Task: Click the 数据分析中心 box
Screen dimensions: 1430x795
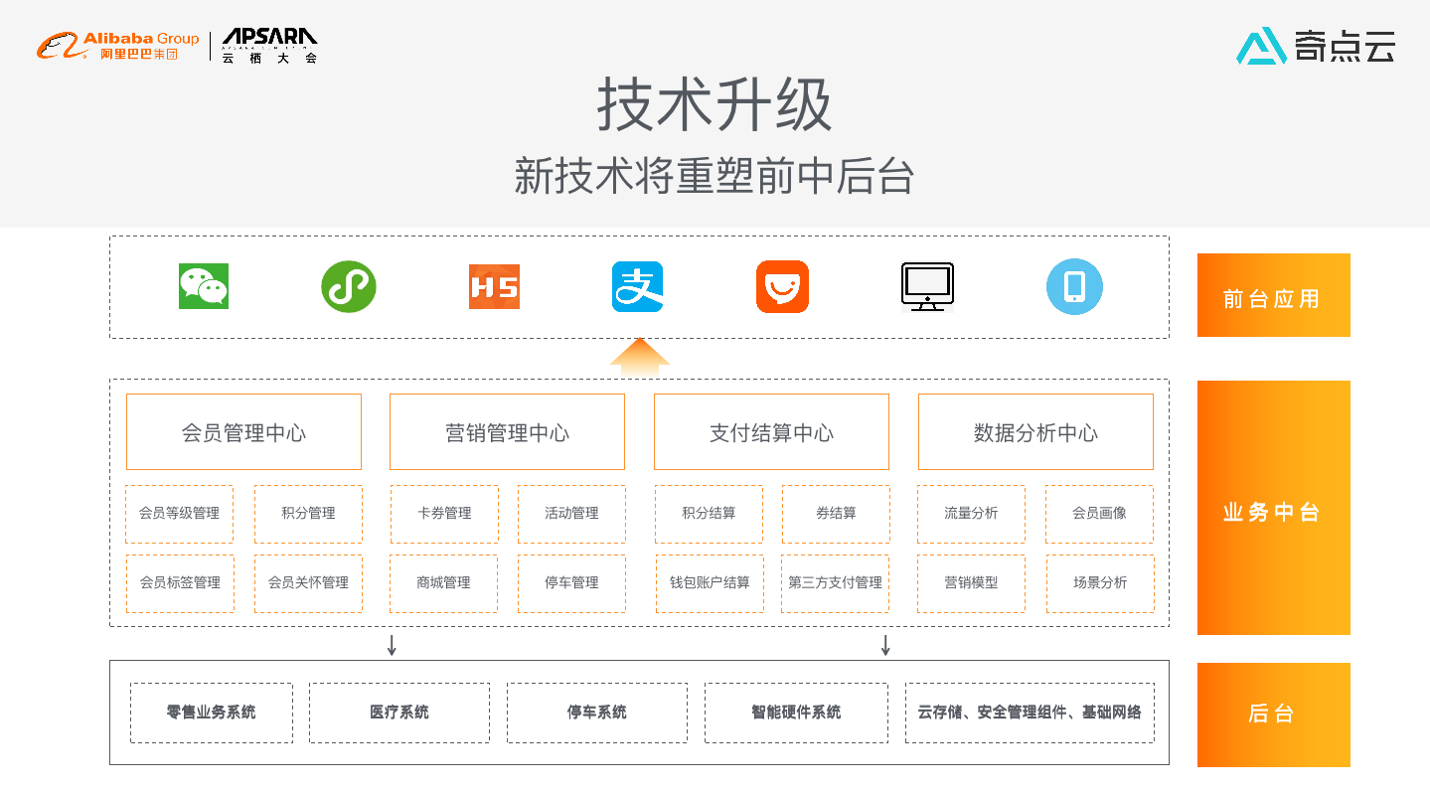Action: coord(1035,431)
